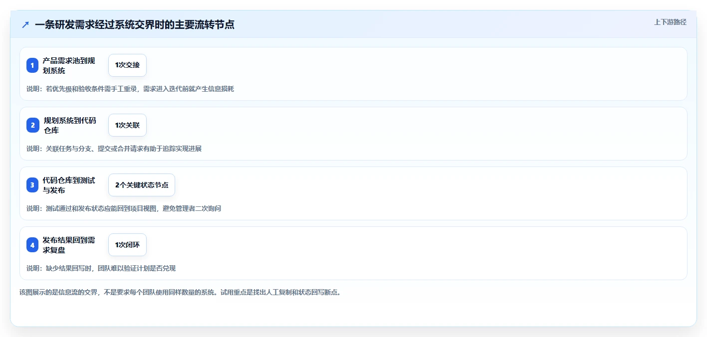Click the 1次交接 pill
The width and height of the screenshot is (707, 337).
127,65
